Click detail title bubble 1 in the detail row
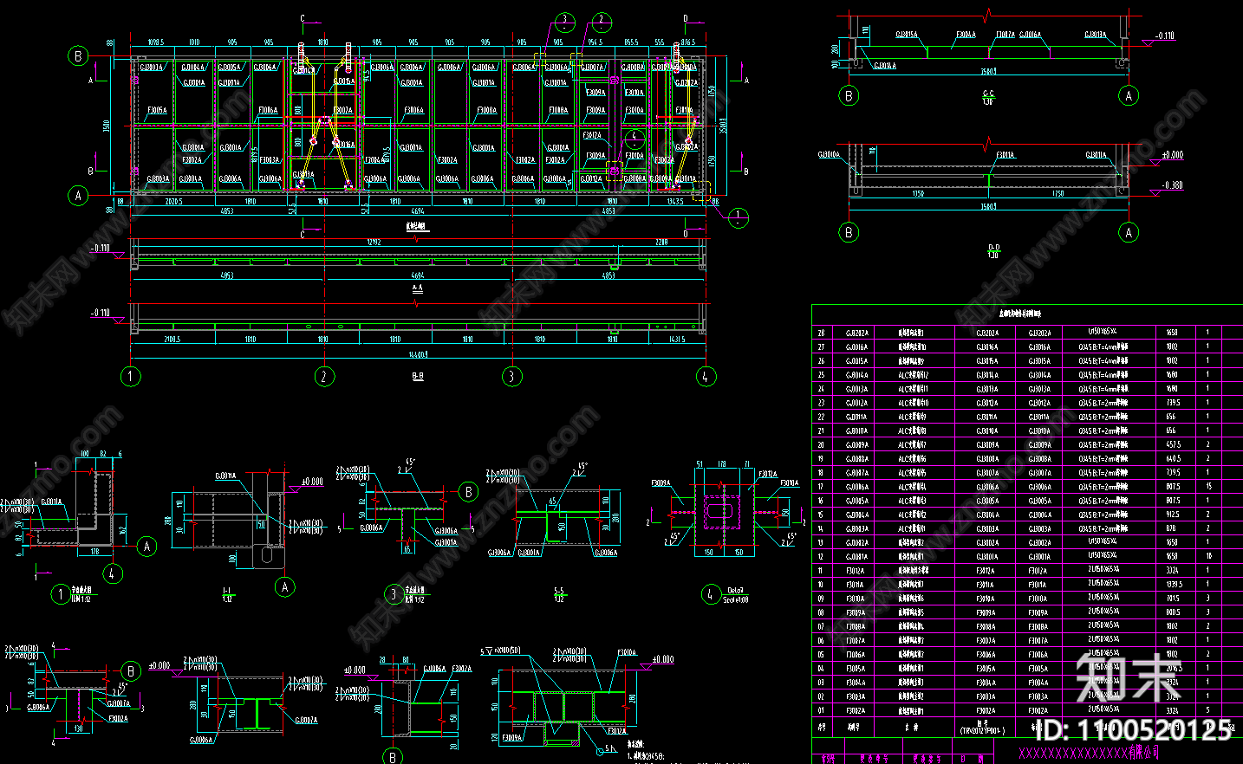The width and height of the screenshot is (1243, 764). click(x=61, y=594)
